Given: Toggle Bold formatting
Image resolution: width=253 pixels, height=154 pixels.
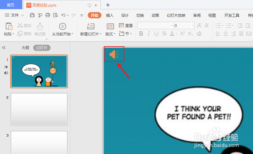Looking at the screenshot, I should [141, 34].
